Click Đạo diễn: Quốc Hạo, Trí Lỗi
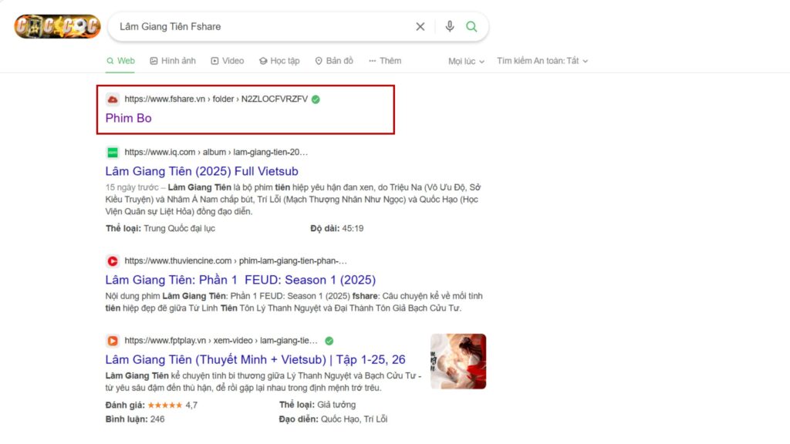Image resolution: width=790 pixels, height=444 pixels. click(333, 419)
